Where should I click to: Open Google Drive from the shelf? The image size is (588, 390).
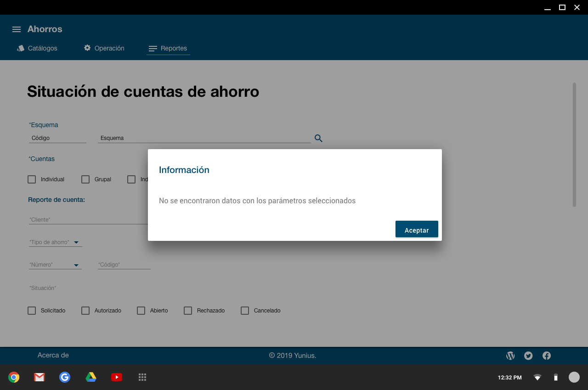pyautogui.click(x=91, y=377)
